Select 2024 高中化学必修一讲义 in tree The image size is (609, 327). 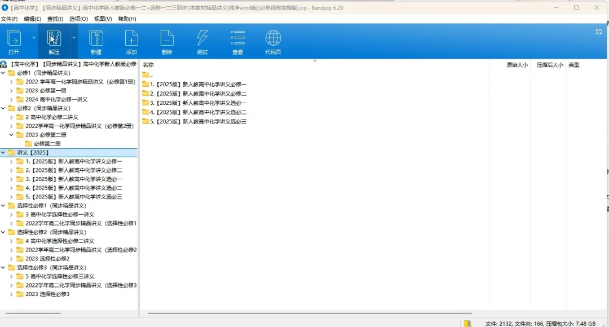56,99
